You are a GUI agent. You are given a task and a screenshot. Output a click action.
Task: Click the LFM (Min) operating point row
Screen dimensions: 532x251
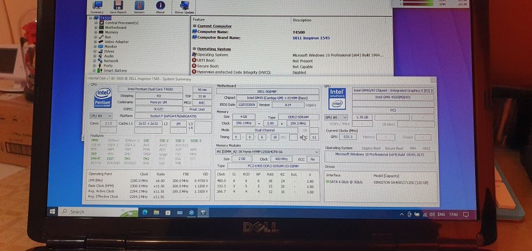tap(148, 181)
